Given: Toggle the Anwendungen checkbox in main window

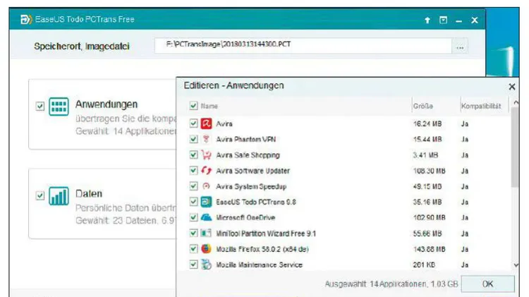Looking at the screenshot, I should 39,107.
